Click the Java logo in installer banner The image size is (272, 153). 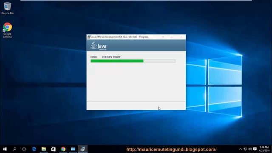[x=99, y=45]
